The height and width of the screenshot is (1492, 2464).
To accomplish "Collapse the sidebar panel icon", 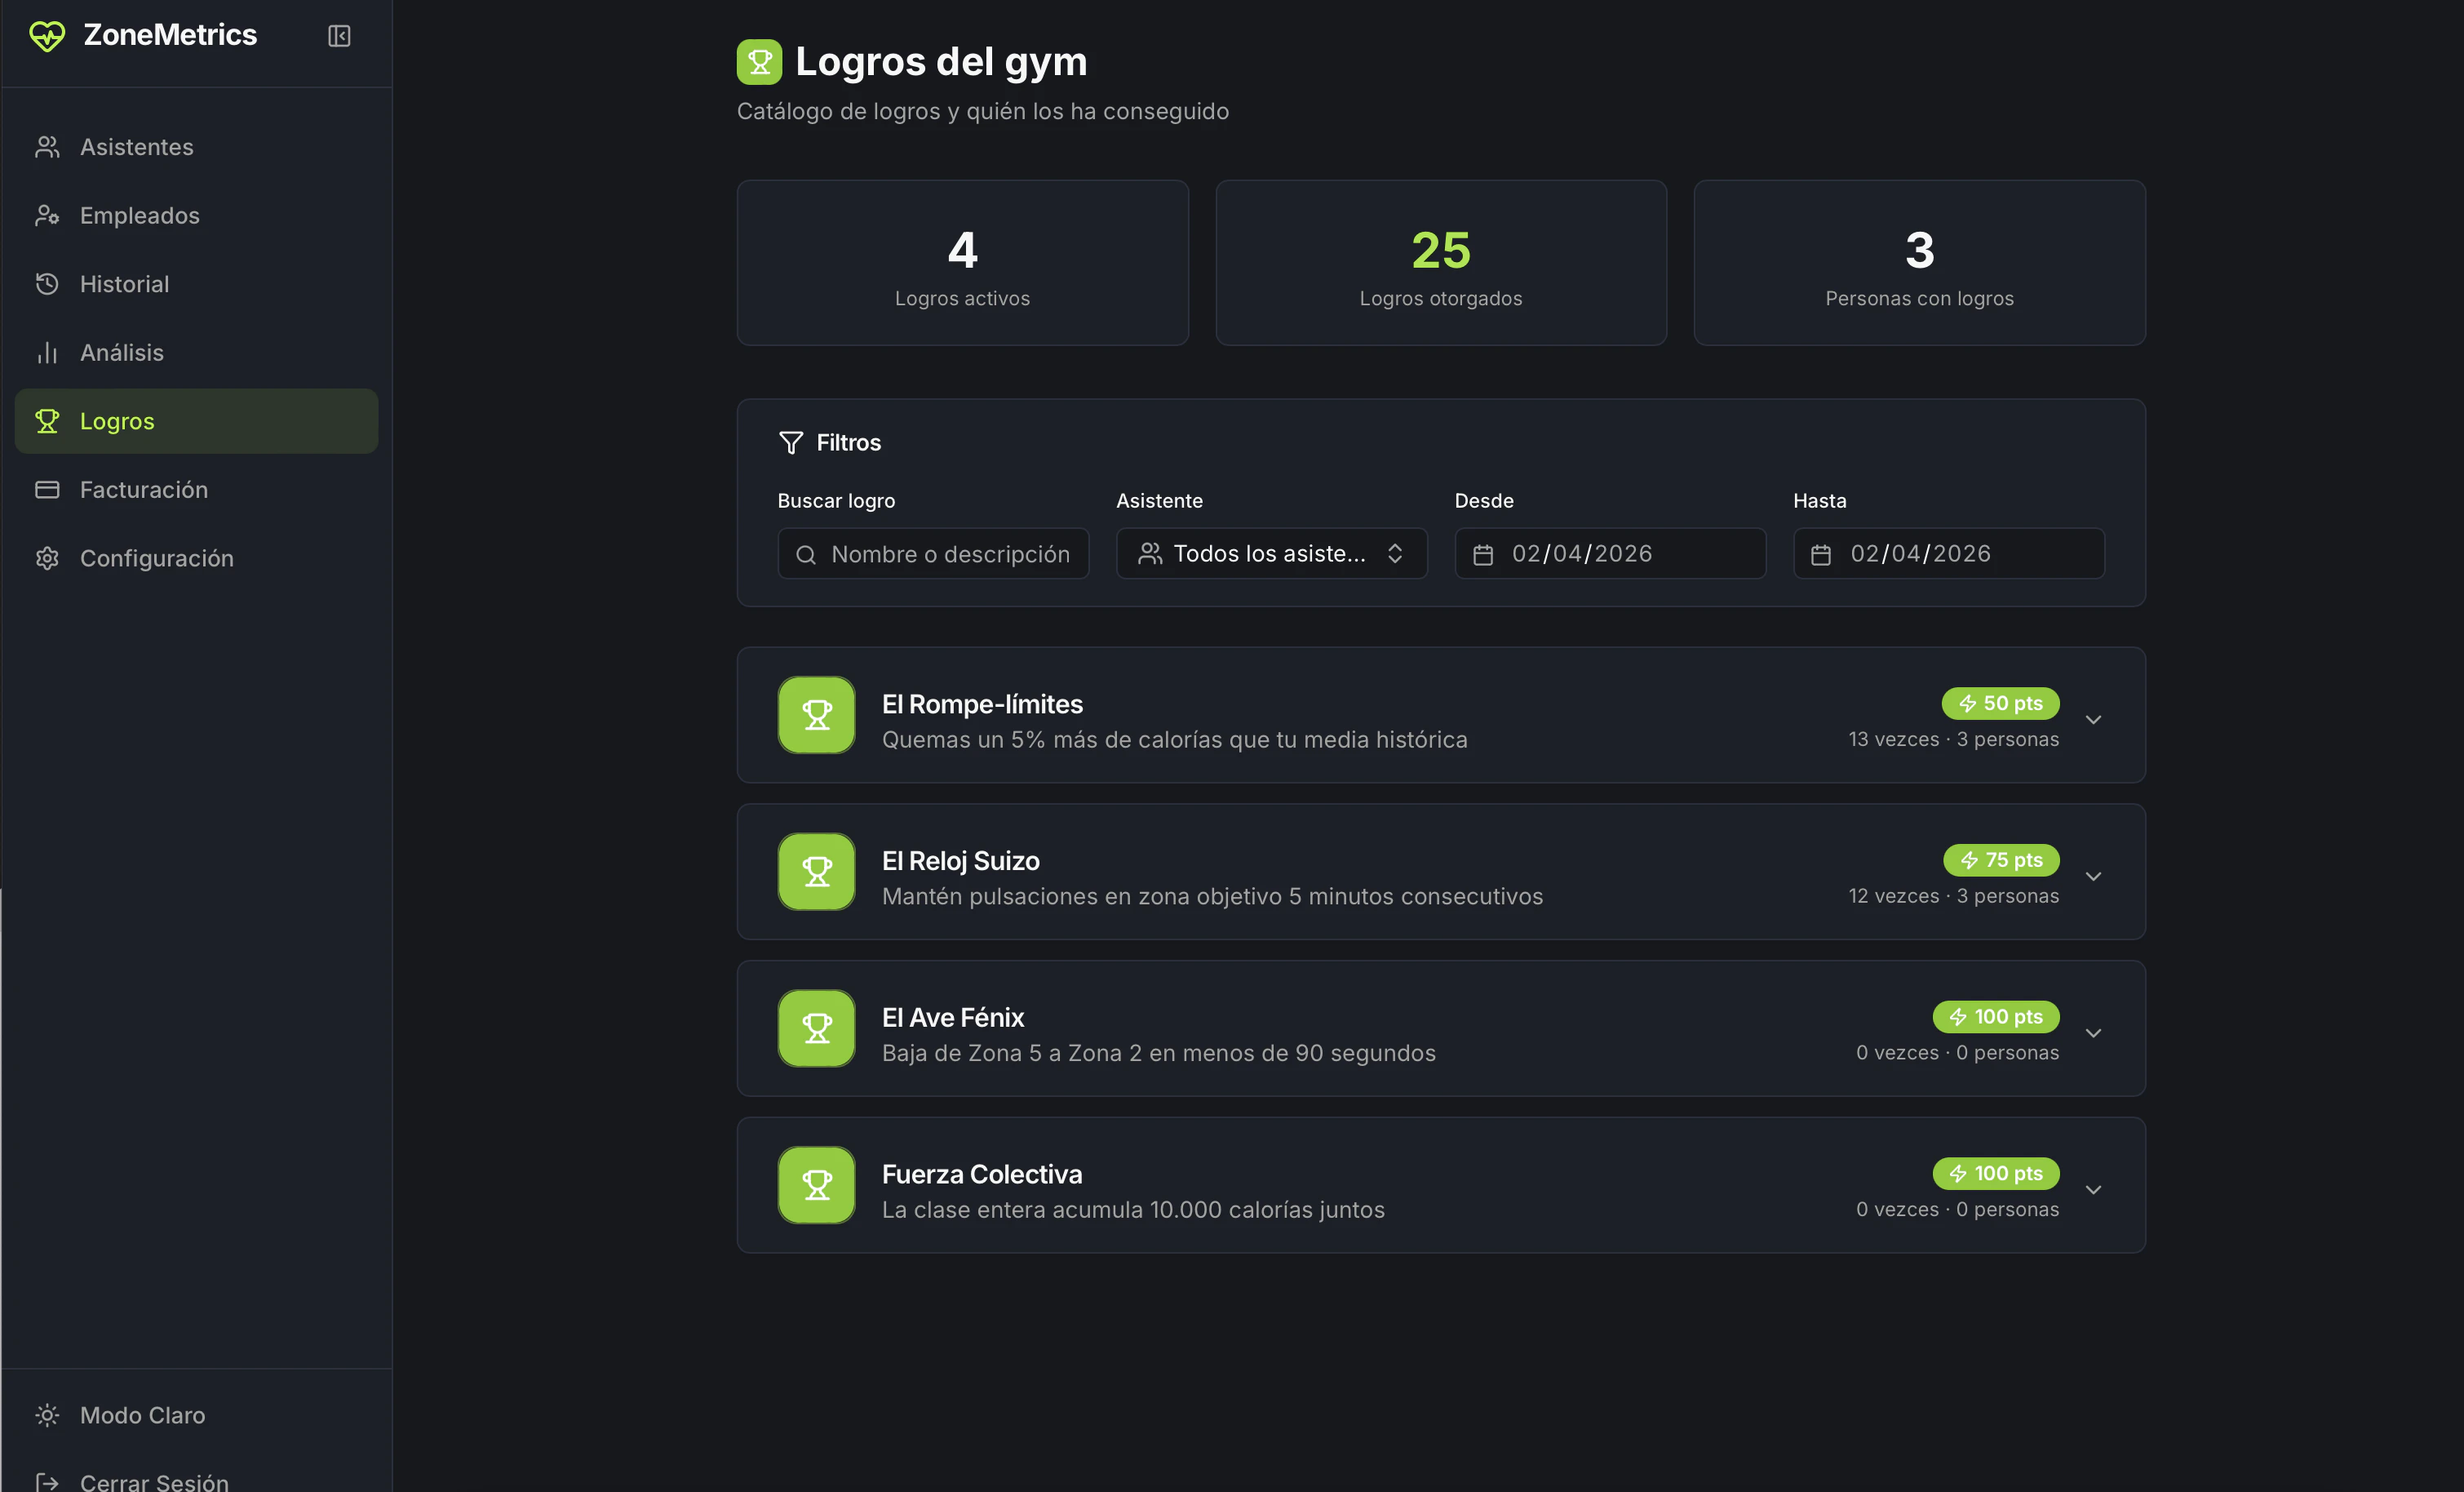I will [x=339, y=36].
